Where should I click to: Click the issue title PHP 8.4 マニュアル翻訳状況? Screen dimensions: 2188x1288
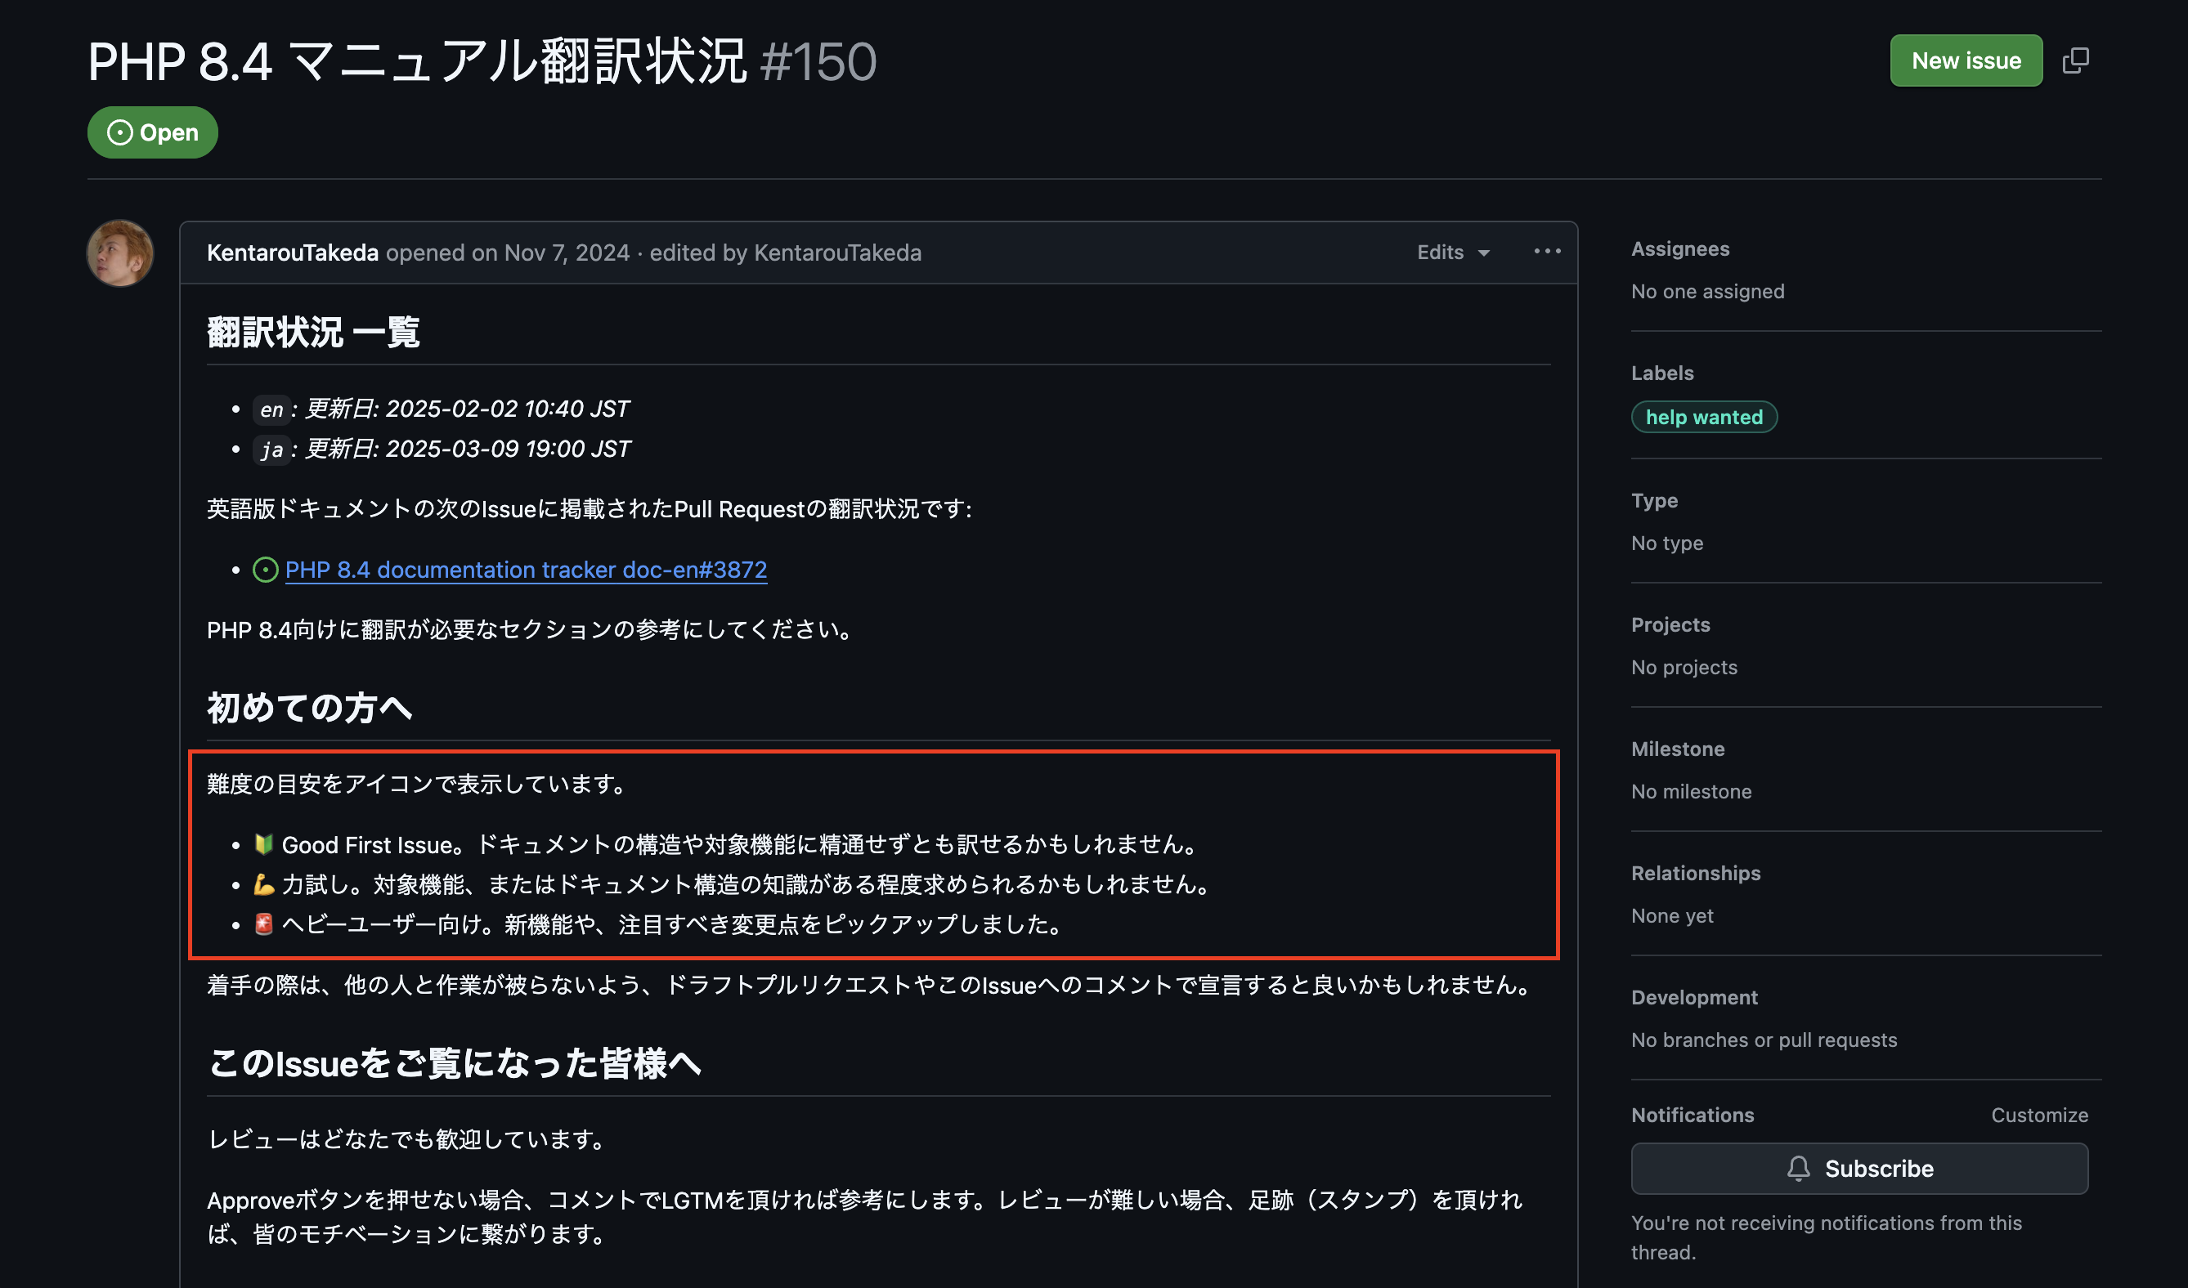pos(417,61)
